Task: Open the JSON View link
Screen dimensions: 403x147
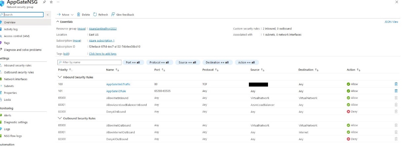Action: coord(391,22)
